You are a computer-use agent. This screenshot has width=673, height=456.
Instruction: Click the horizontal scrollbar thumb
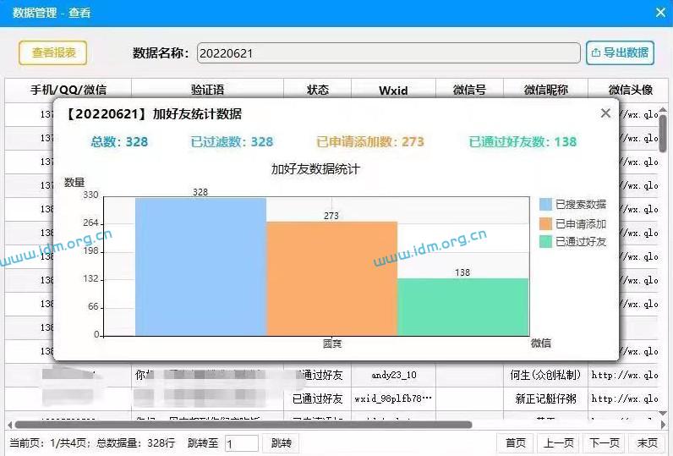[x=243, y=425]
